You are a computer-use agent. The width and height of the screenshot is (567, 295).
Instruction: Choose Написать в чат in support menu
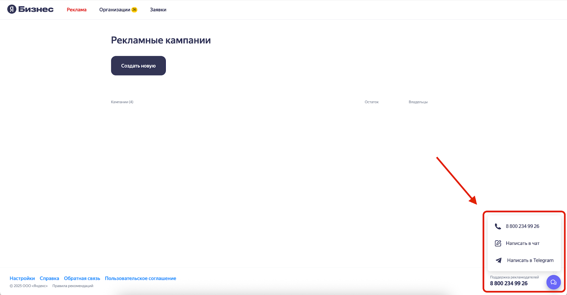coord(522,243)
